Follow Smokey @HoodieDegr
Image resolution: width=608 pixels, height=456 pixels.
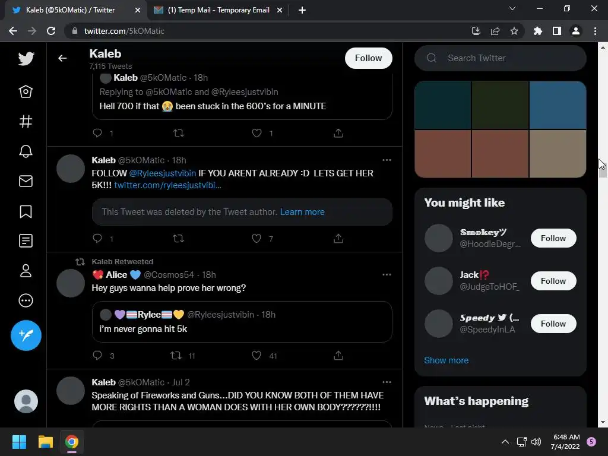pos(553,238)
